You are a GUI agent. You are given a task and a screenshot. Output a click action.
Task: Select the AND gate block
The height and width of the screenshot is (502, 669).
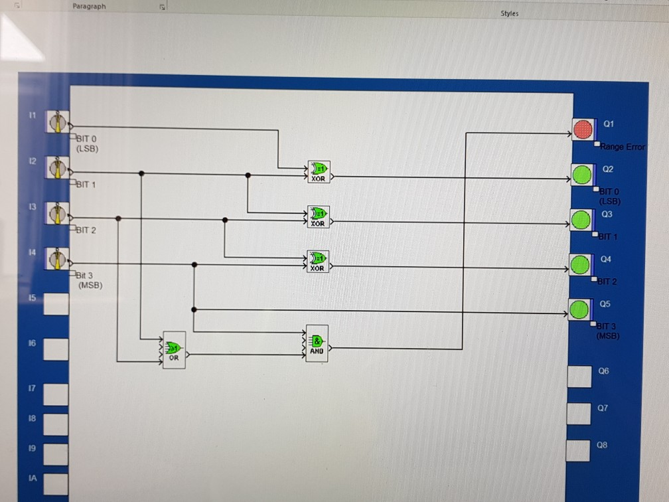click(x=317, y=344)
